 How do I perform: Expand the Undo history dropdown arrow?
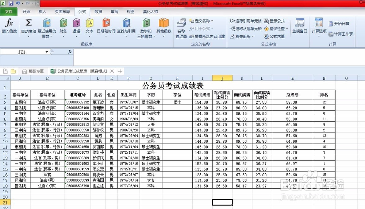[x=22, y=4]
